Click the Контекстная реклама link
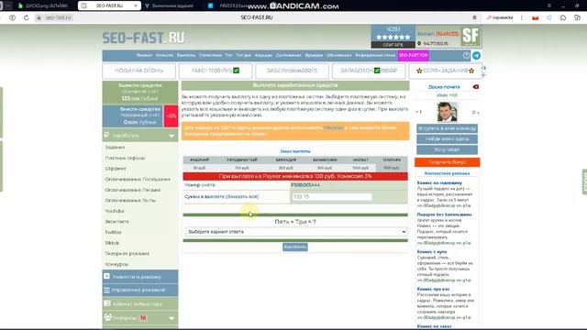The width and height of the screenshot is (587, 330). point(447,173)
